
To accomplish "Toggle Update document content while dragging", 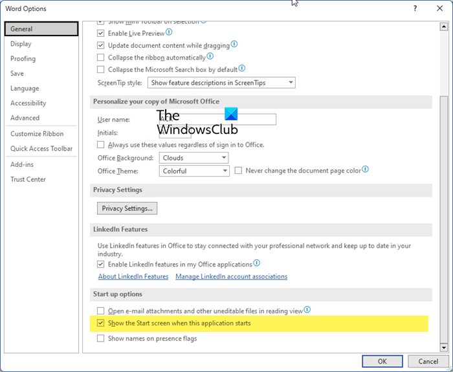I will tap(100, 45).
